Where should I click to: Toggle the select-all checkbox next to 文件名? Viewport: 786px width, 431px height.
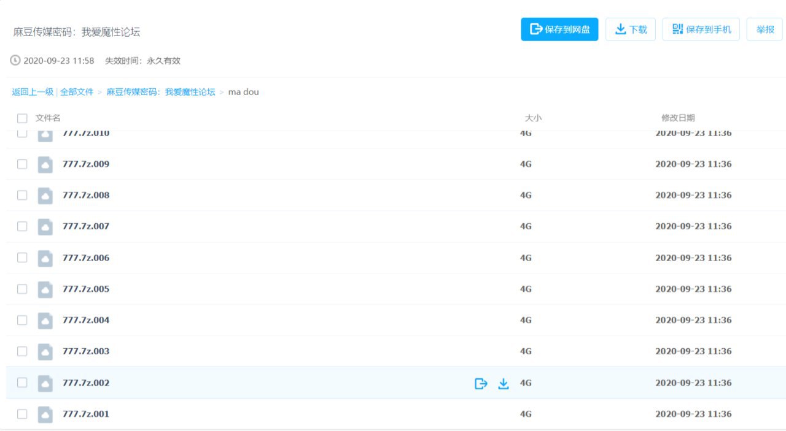click(x=22, y=118)
